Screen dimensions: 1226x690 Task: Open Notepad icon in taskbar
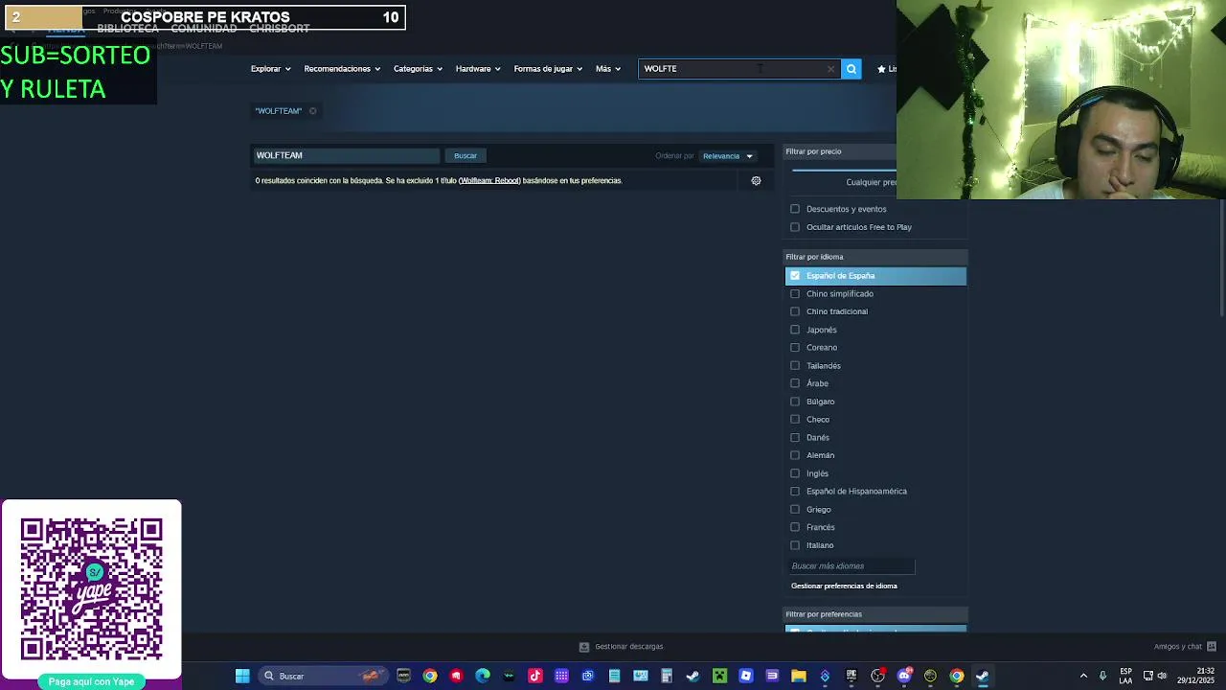point(614,676)
